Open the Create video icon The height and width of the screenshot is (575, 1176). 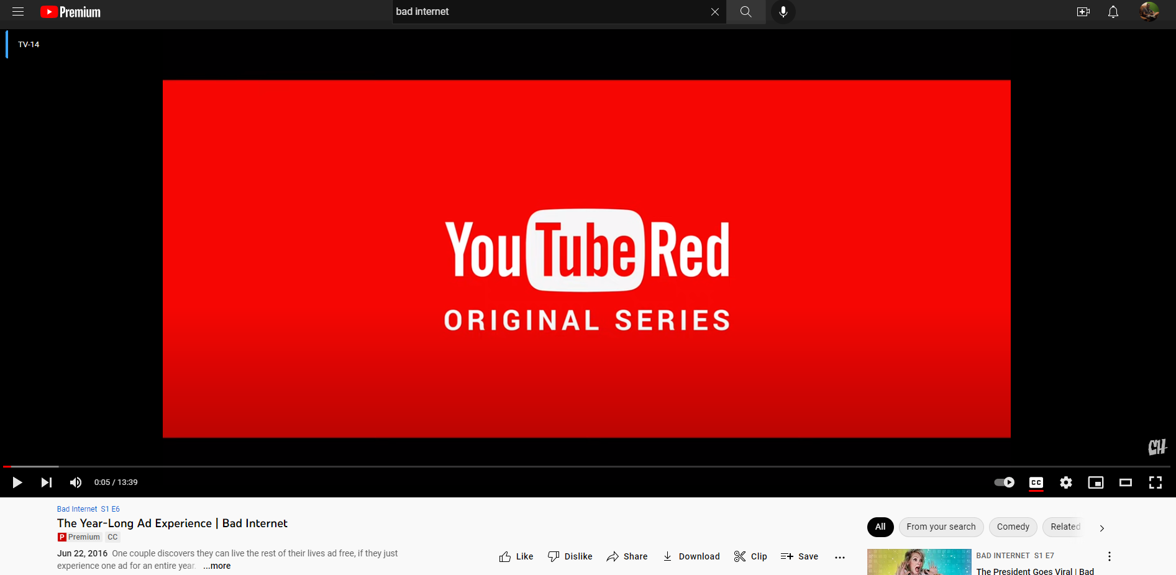click(1083, 12)
